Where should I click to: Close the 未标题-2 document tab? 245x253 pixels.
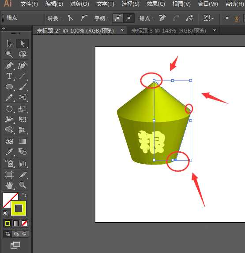tap(122, 30)
